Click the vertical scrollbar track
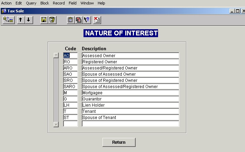The height and width of the screenshot is (152, 245). (x=56, y=90)
